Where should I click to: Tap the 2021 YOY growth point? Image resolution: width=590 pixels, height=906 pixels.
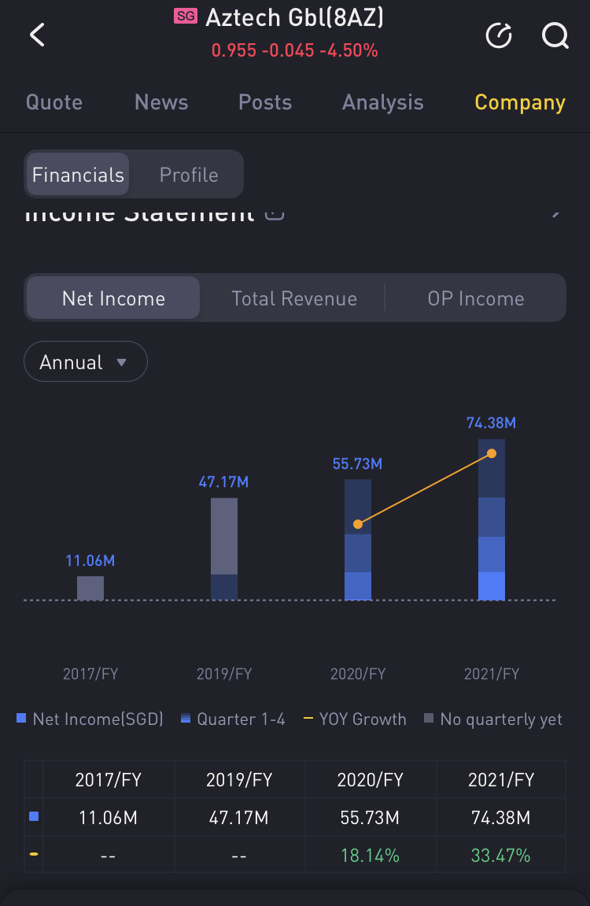pyautogui.click(x=492, y=453)
